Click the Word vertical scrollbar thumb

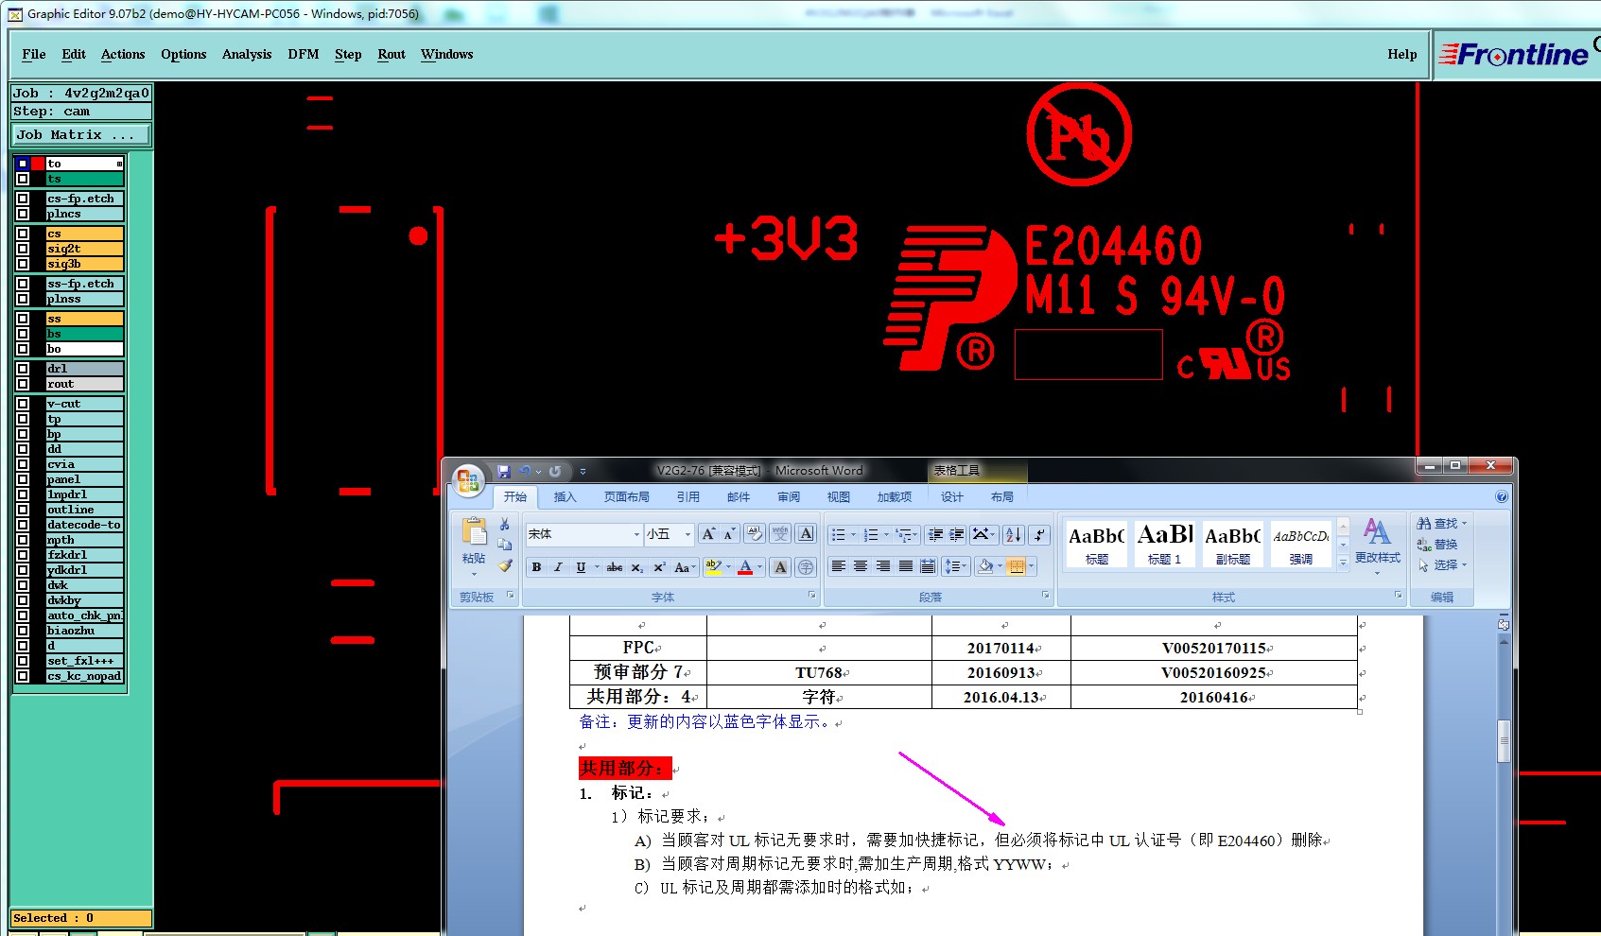click(1504, 741)
